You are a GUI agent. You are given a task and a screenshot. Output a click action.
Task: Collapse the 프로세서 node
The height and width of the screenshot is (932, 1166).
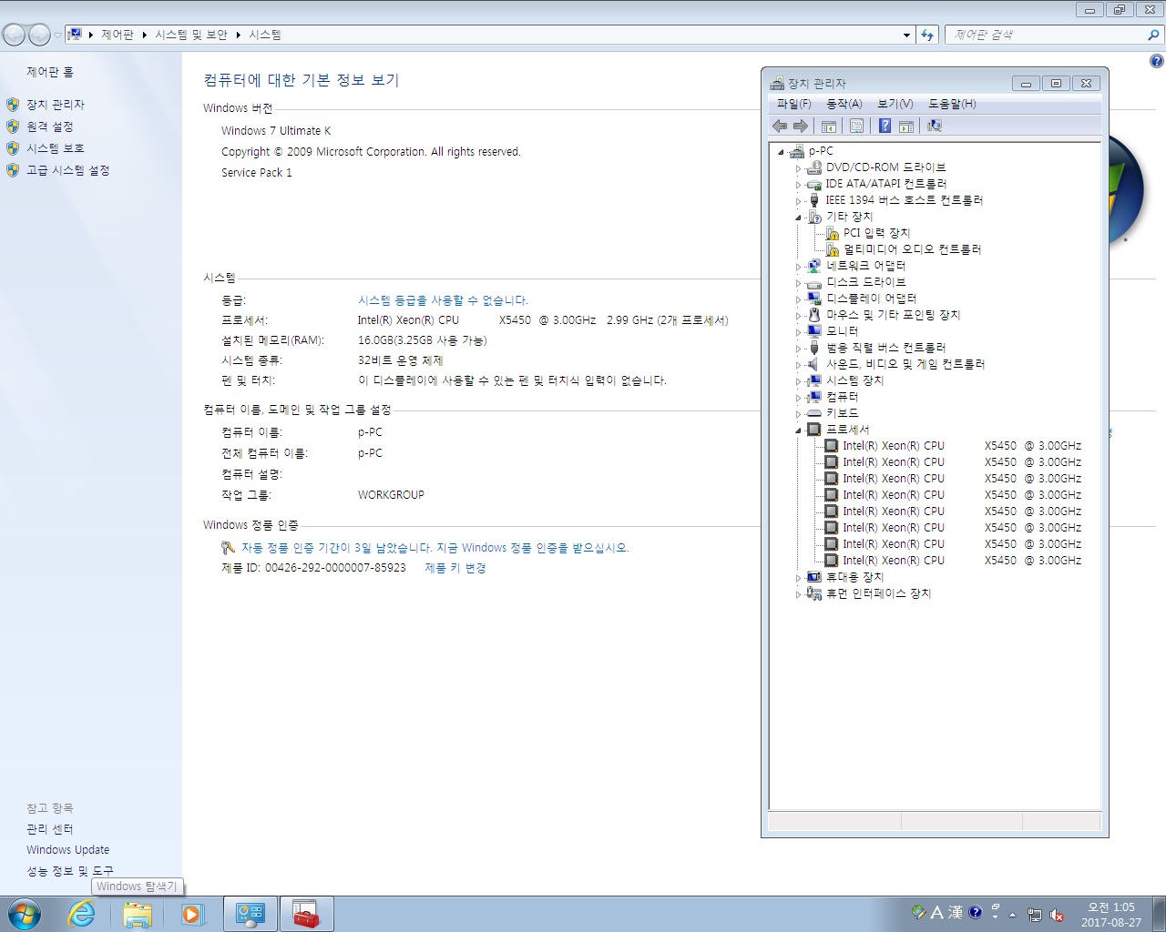point(798,431)
